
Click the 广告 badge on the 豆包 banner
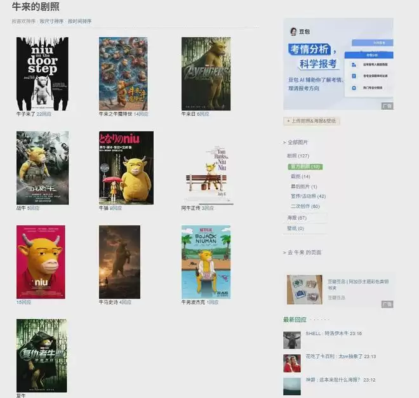coord(387,106)
